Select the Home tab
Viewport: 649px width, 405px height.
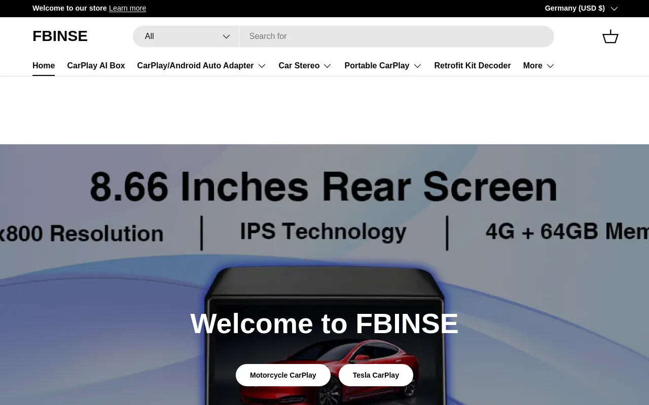(44, 66)
